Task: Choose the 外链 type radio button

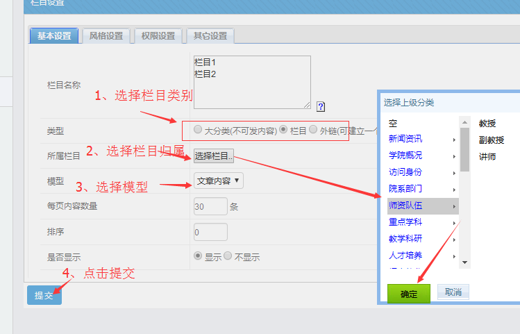Action: click(x=314, y=130)
